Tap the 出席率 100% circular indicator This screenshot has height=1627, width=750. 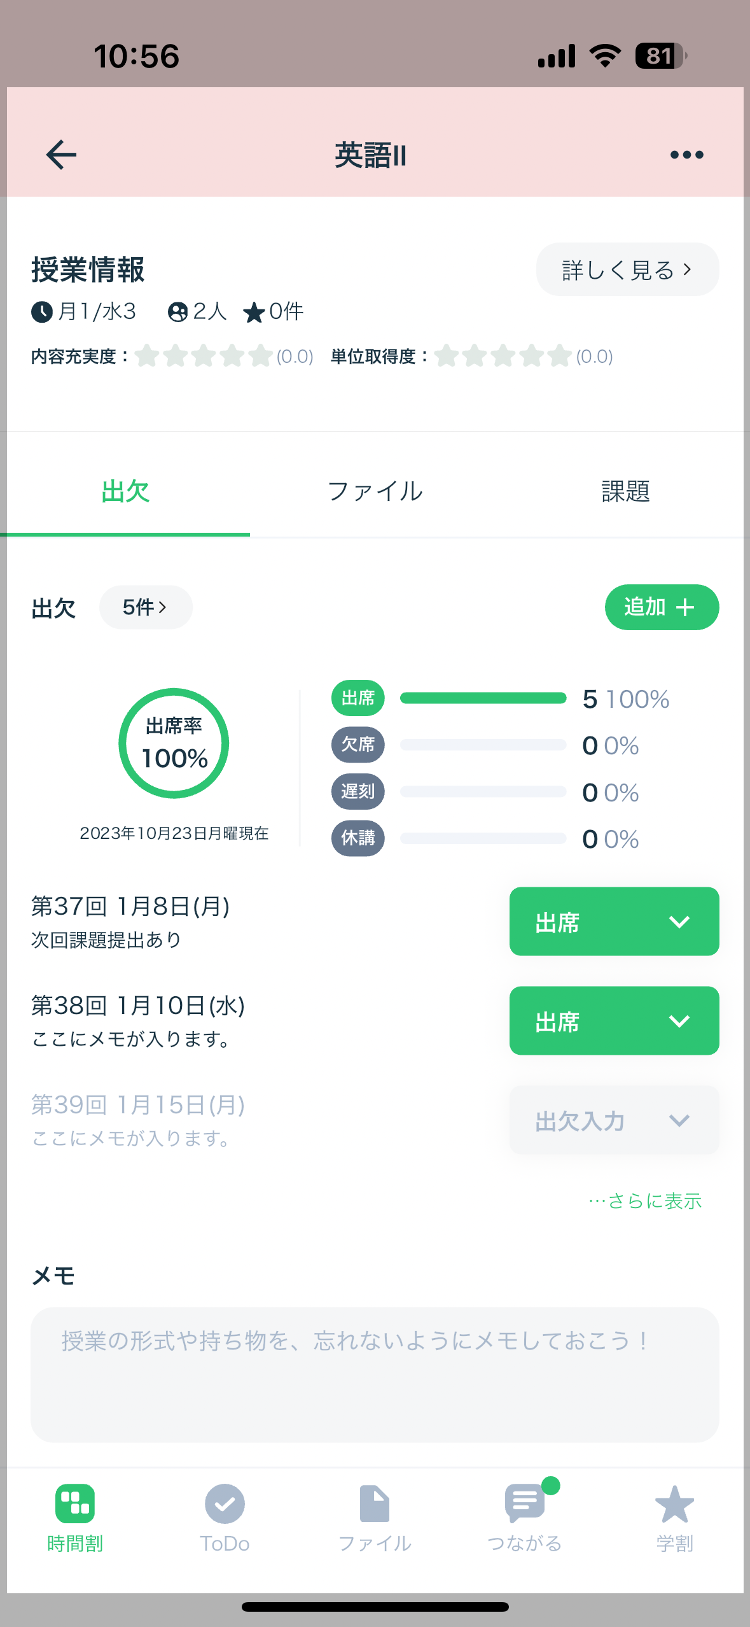174,743
